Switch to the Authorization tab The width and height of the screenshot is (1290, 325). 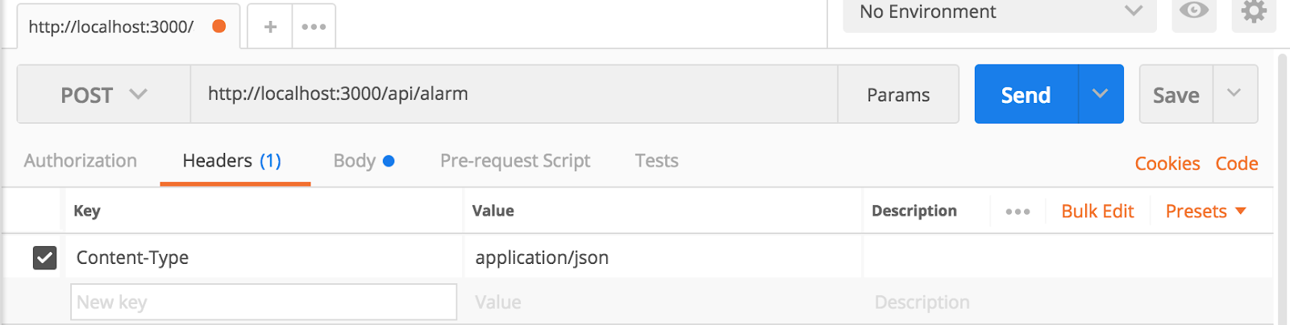pyautogui.click(x=81, y=161)
